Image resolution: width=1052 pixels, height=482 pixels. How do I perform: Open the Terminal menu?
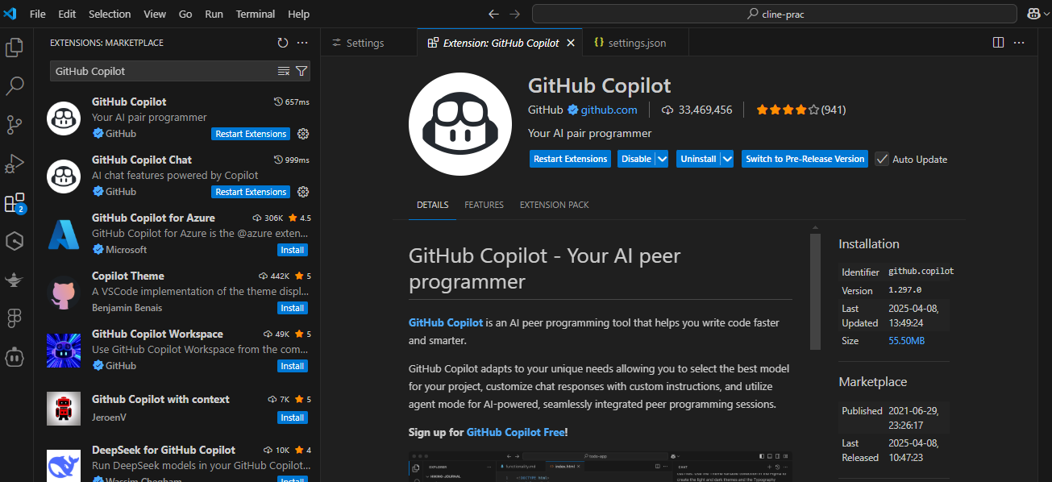pos(255,14)
